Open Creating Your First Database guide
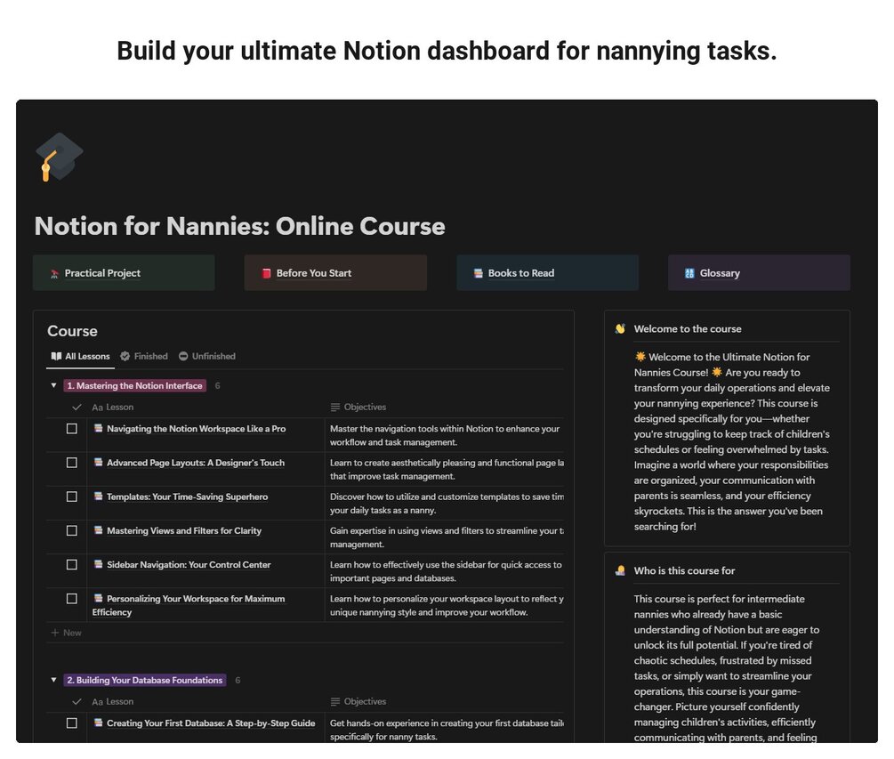The width and height of the screenshot is (894, 759). pyautogui.click(x=211, y=723)
